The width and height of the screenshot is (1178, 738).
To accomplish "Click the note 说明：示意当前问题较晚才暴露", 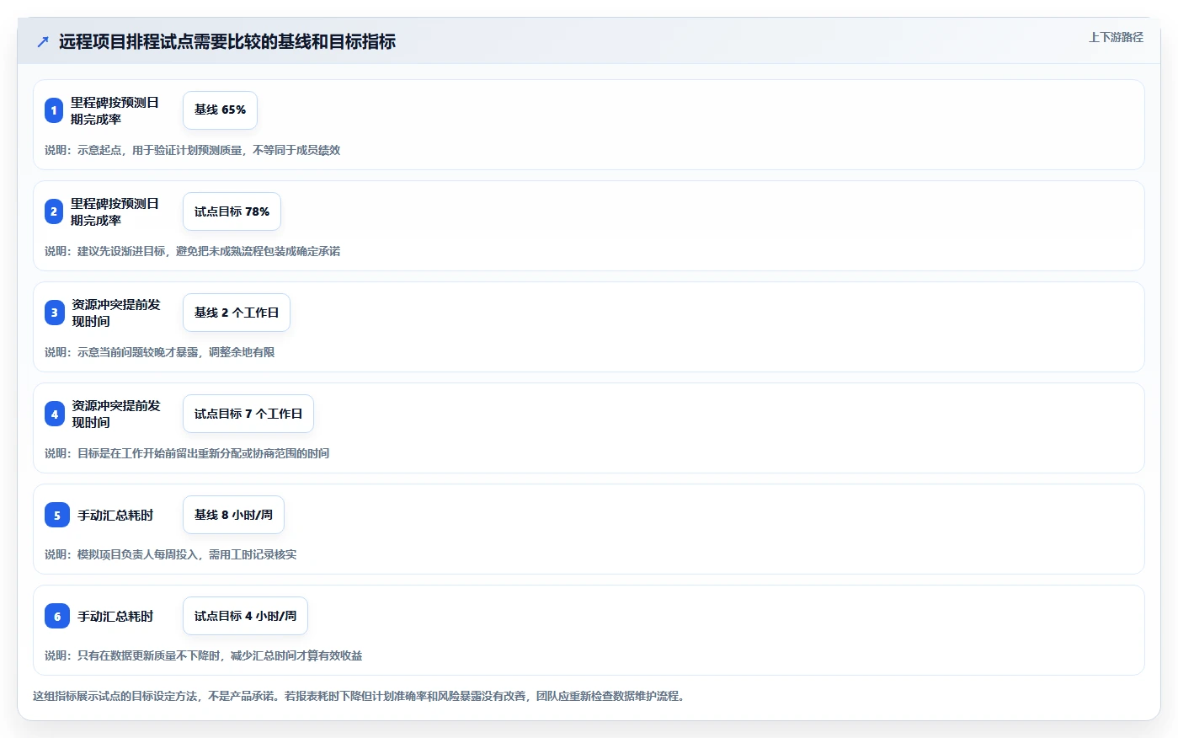I will (x=160, y=352).
